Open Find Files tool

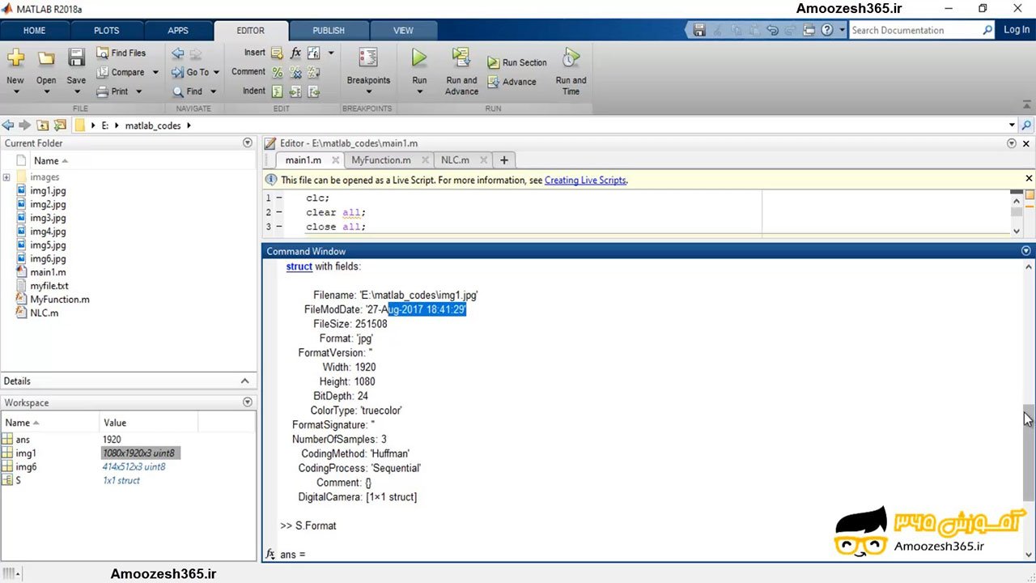tap(121, 53)
